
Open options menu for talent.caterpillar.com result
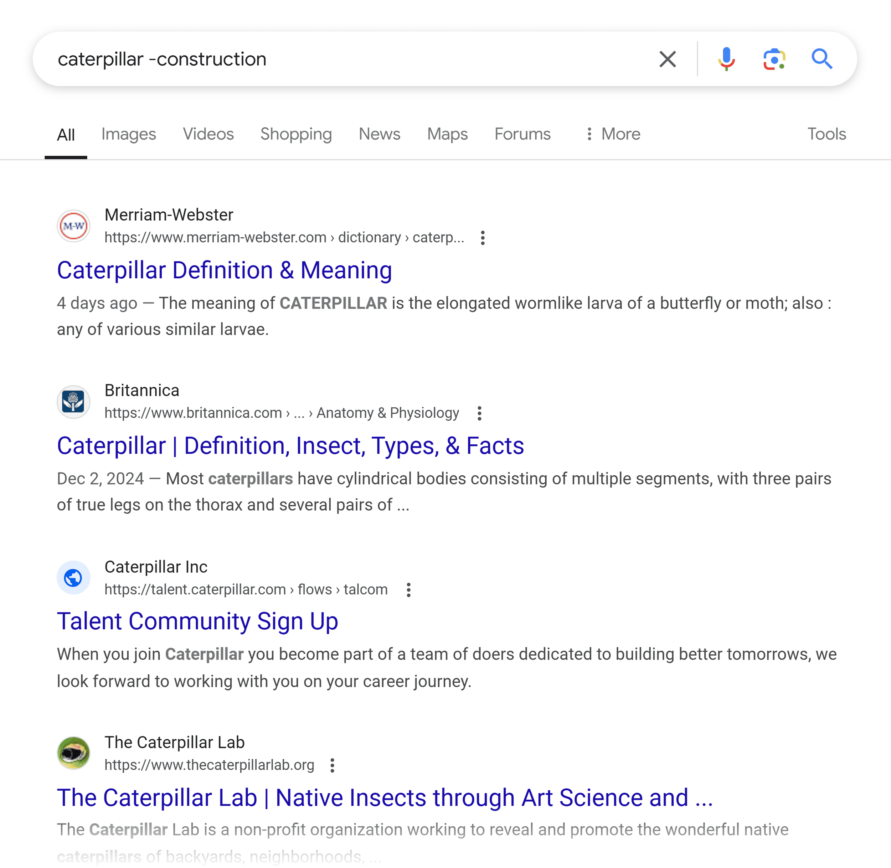click(x=408, y=590)
